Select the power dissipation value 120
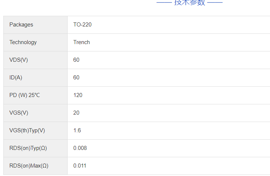 coord(78,95)
